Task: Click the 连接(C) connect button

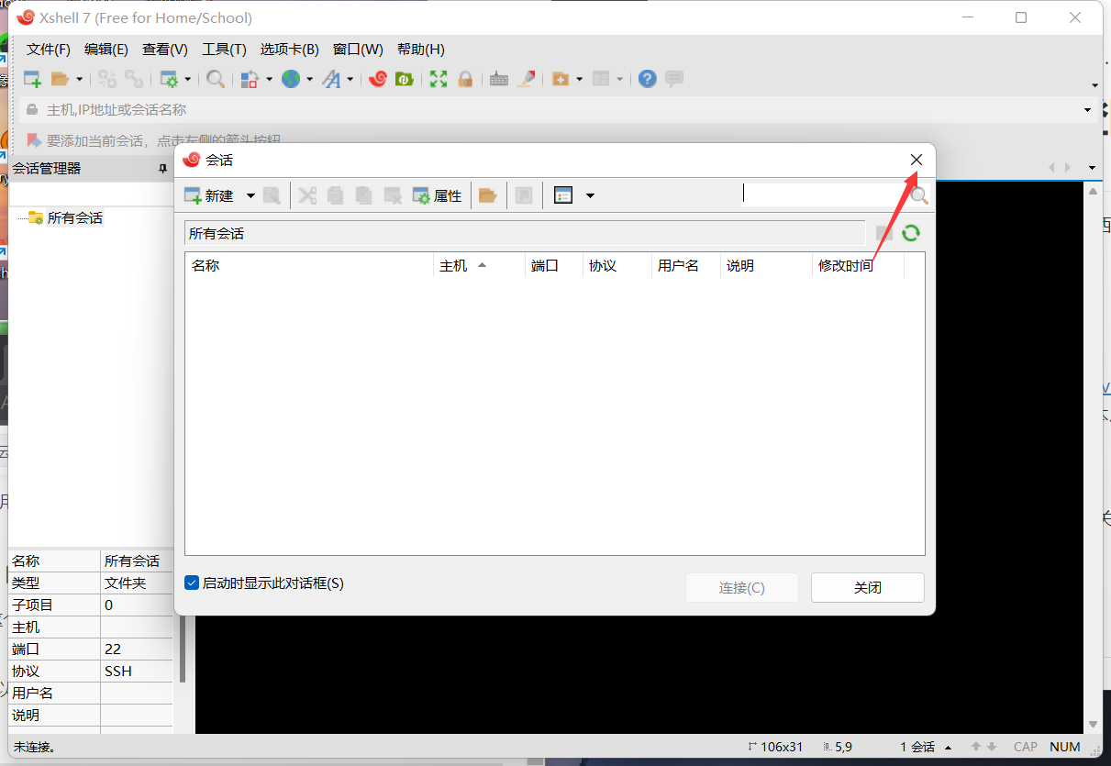Action: pos(742,588)
